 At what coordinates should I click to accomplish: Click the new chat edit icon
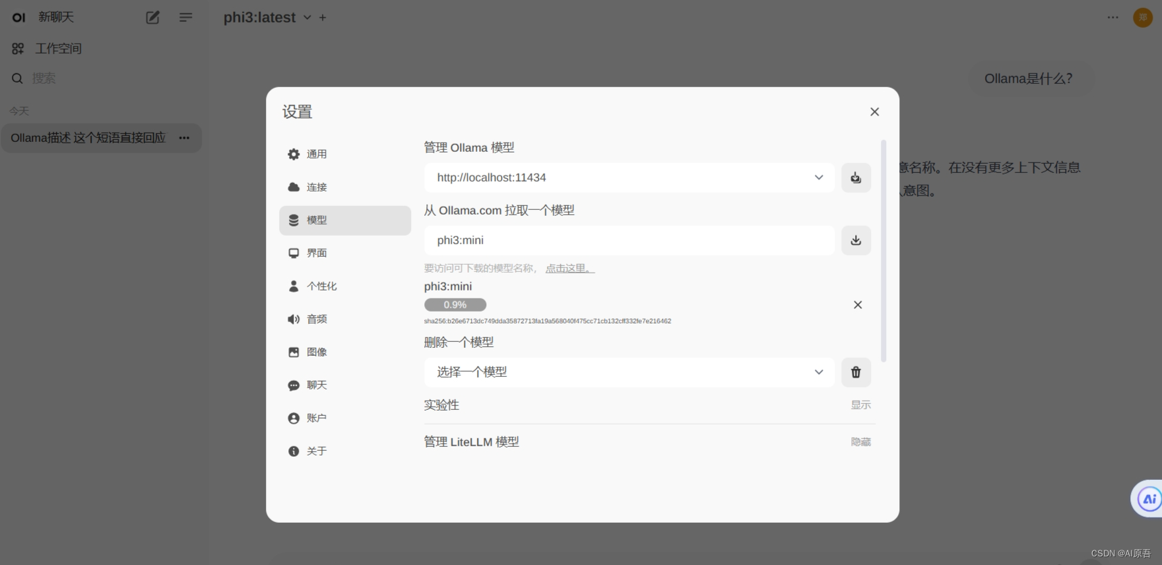click(152, 18)
